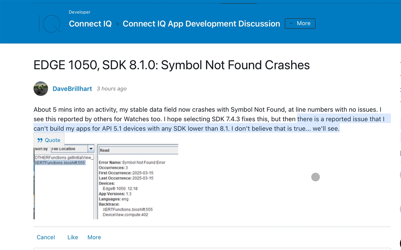This screenshot has height=250, width=401.
Task: Click the 'Languages: eng' line
Action: (114, 199)
